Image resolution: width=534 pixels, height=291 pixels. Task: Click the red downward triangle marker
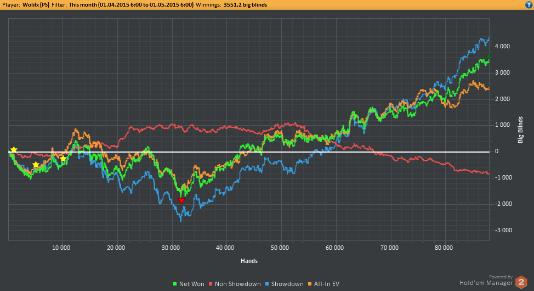point(181,200)
